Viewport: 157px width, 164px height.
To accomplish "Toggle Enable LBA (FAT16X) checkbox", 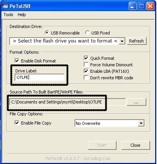I will [86, 71].
